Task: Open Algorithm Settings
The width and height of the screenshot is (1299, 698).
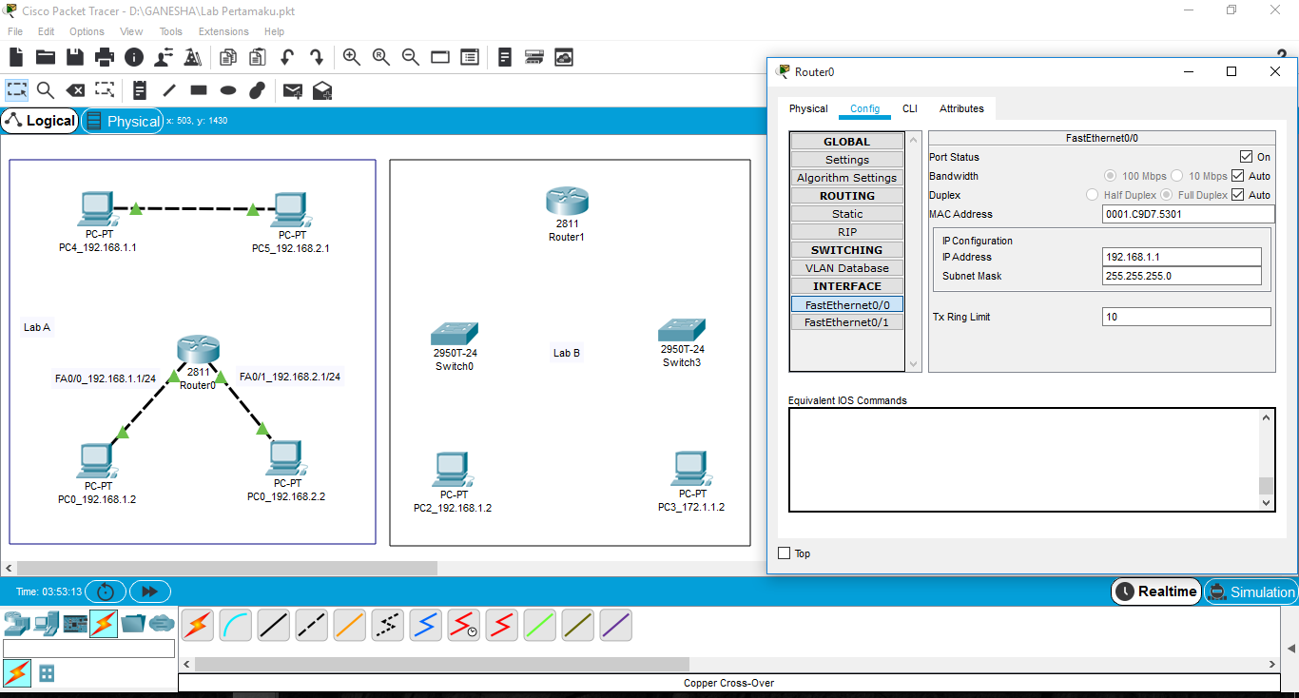Action: tap(847, 178)
